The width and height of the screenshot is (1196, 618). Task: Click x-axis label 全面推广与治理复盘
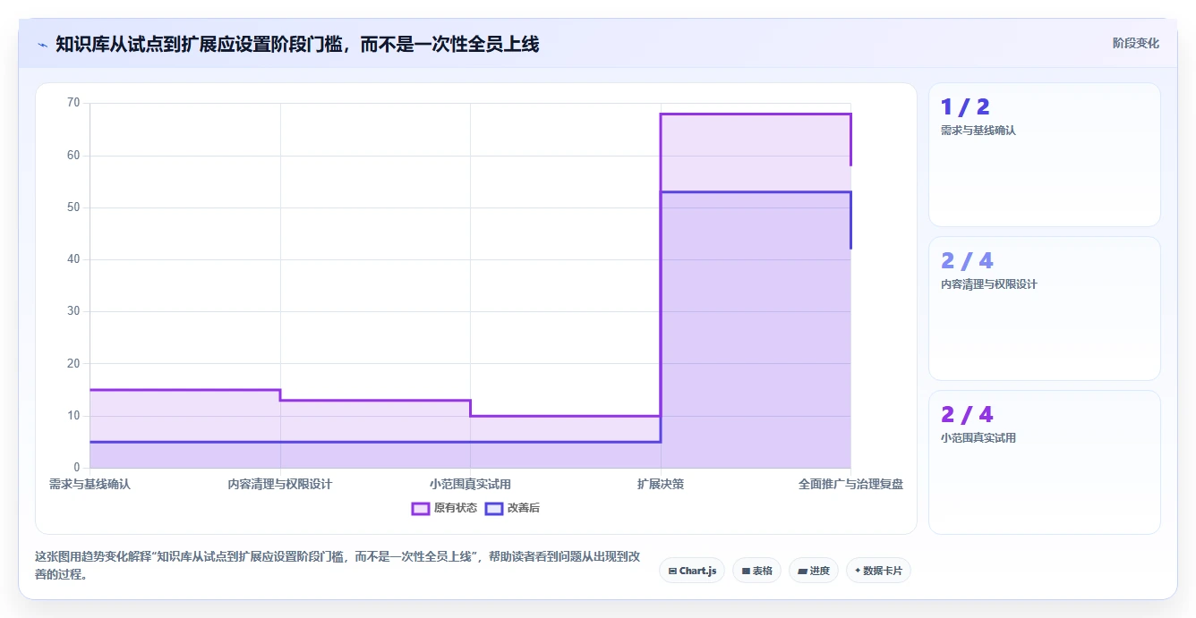tap(850, 484)
